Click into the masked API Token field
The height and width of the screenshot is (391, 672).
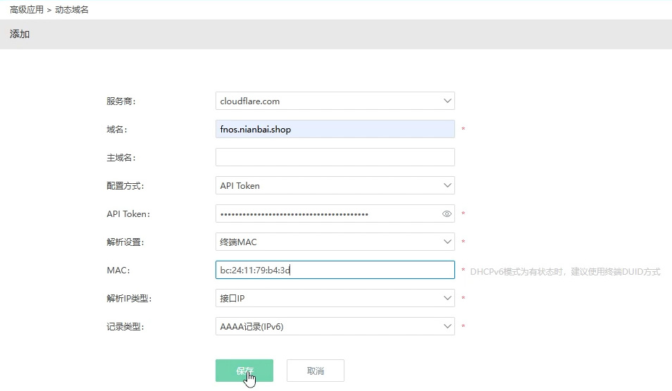(328, 213)
